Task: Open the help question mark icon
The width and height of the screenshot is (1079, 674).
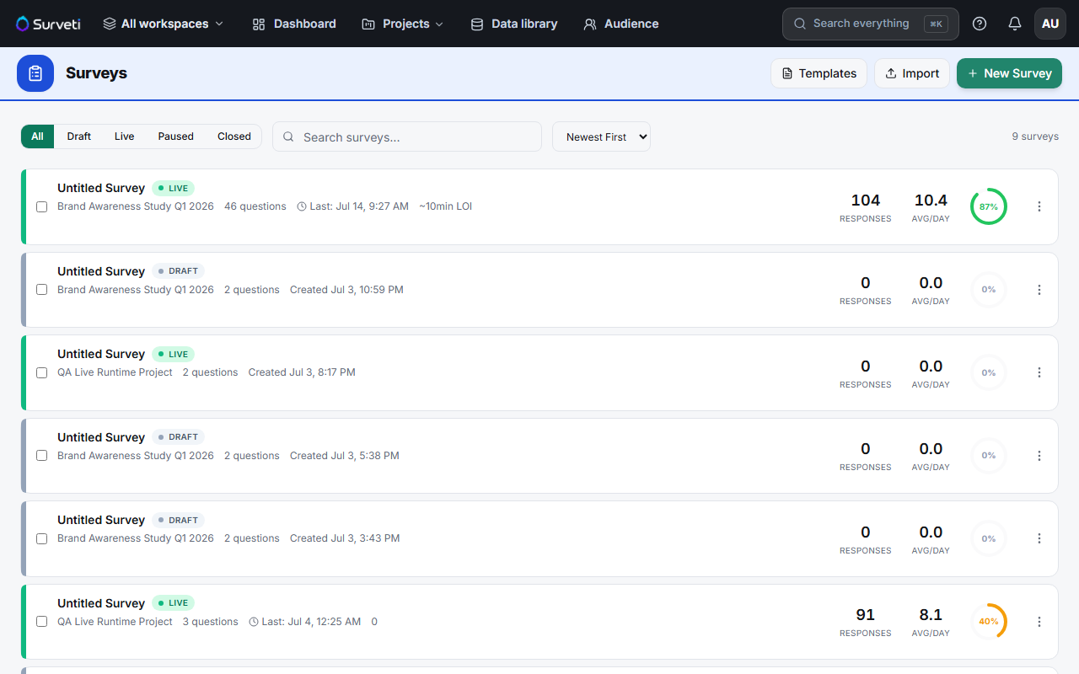Action: tap(980, 24)
